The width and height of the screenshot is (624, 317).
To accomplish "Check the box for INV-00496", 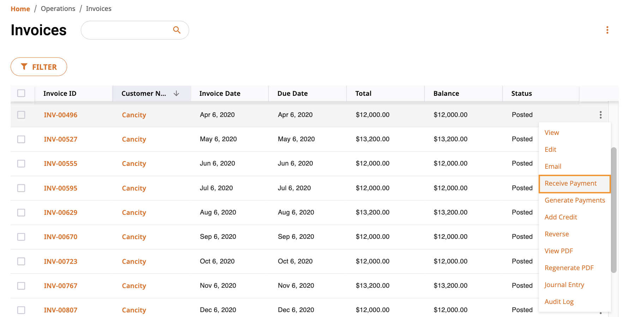I will (21, 115).
